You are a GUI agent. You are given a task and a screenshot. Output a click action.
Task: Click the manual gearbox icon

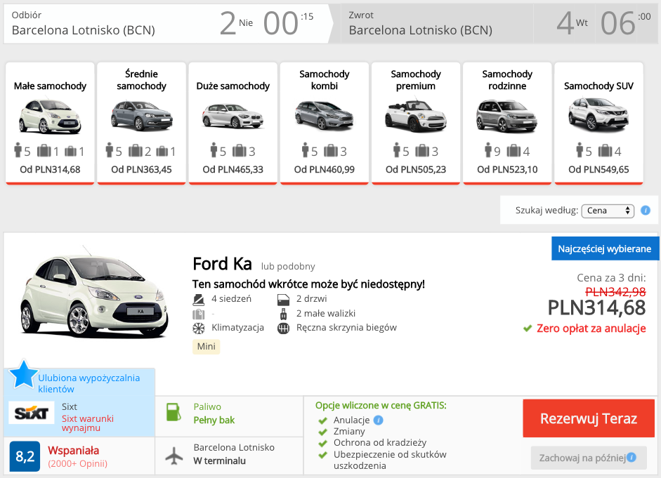pos(283,328)
